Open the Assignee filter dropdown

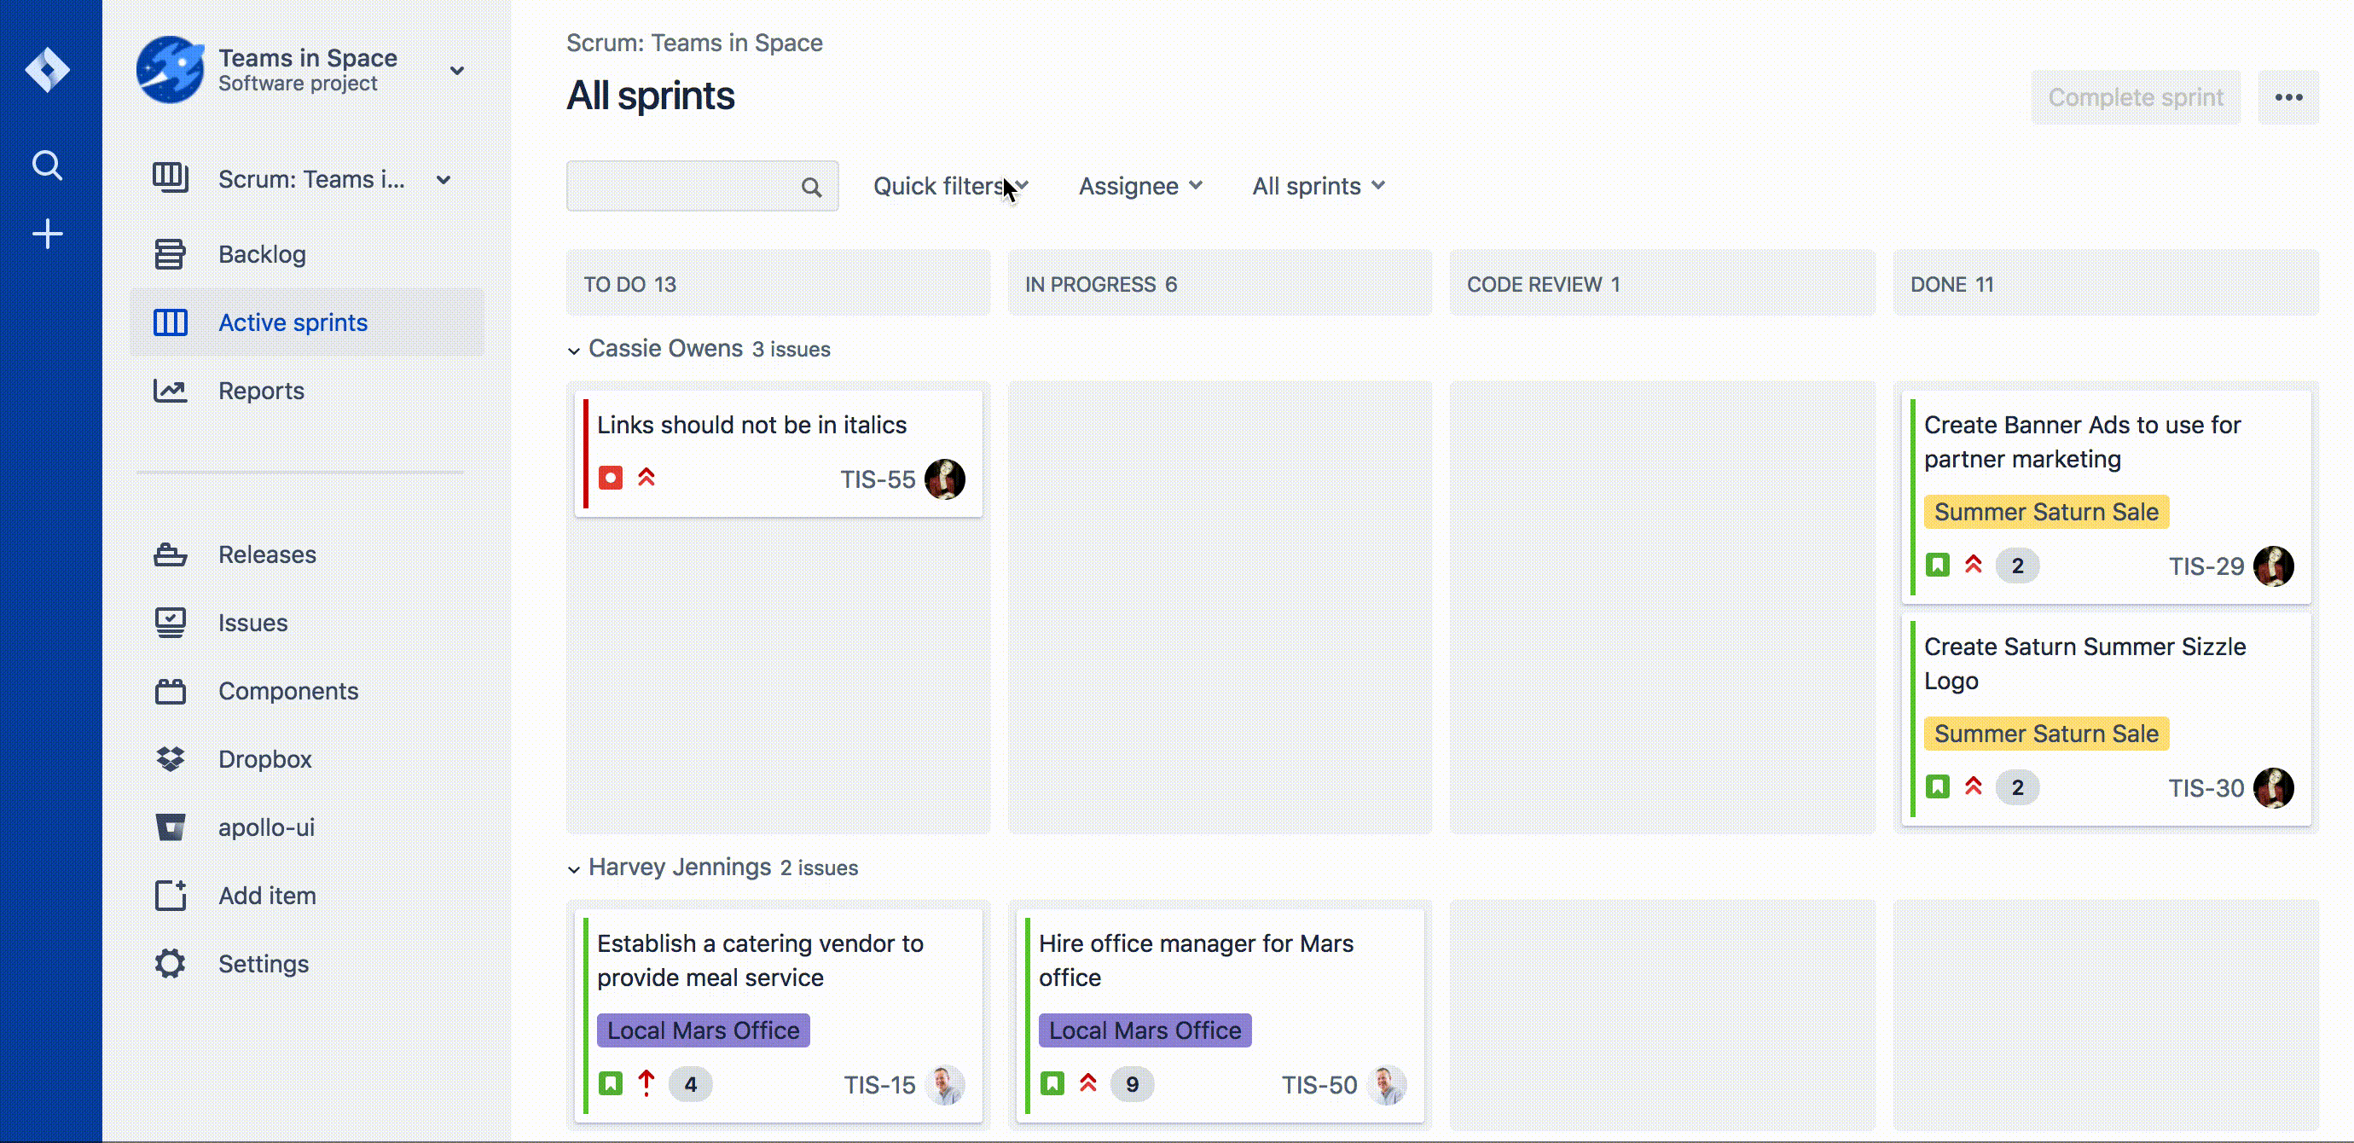pyautogui.click(x=1139, y=185)
